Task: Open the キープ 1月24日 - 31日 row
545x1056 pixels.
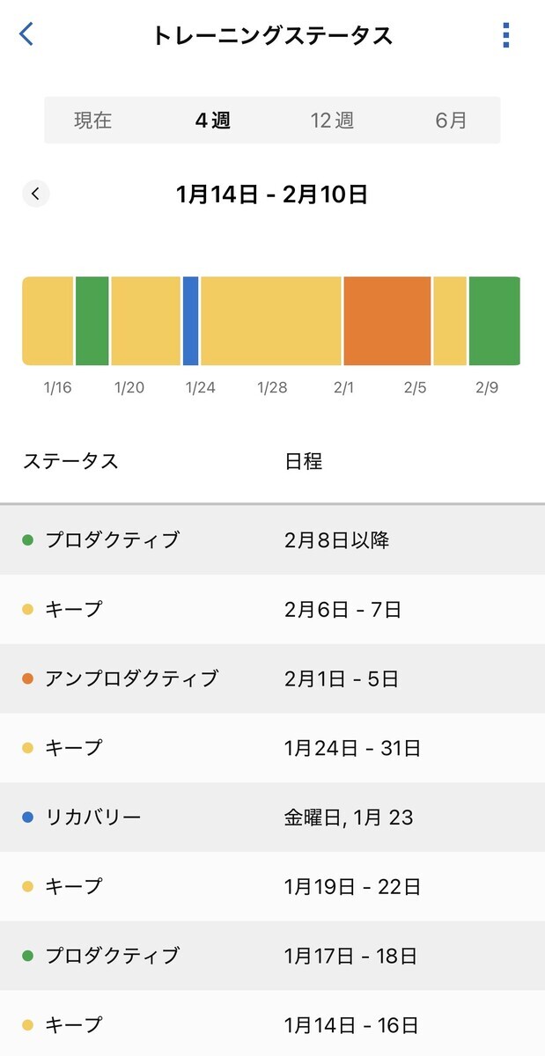Action: click(272, 748)
